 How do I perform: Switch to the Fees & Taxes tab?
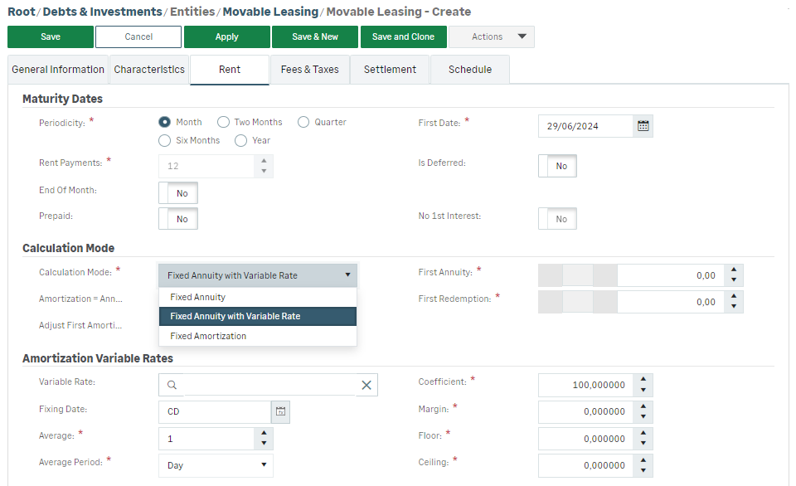(x=309, y=70)
